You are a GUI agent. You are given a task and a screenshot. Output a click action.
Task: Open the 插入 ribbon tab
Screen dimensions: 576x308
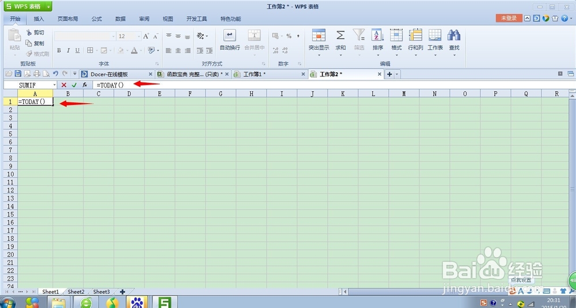[x=39, y=19]
